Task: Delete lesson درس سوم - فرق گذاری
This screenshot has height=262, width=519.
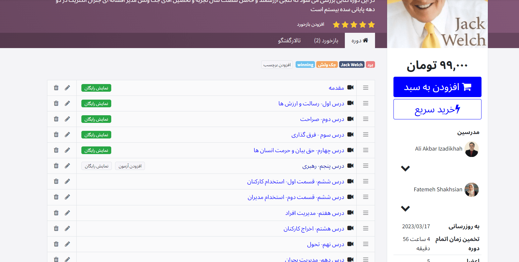Action: click(56, 134)
